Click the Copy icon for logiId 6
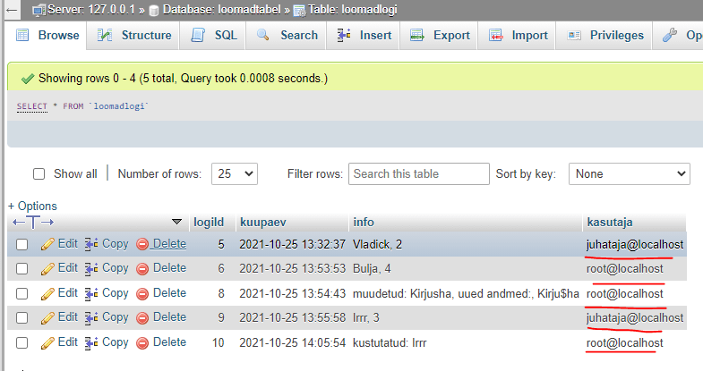The width and height of the screenshot is (703, 371). (x=91, y=268)
